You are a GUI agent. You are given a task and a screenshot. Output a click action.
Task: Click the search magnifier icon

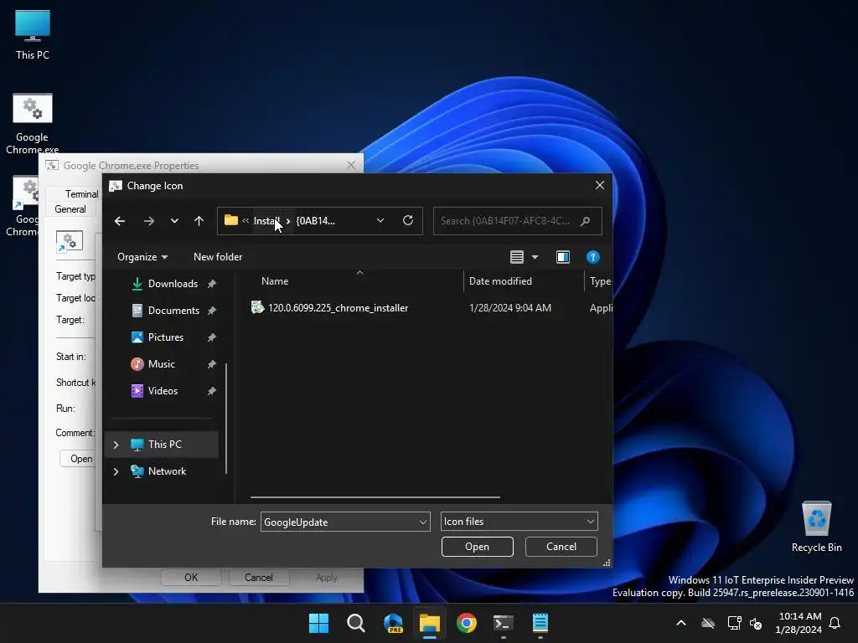586,221
